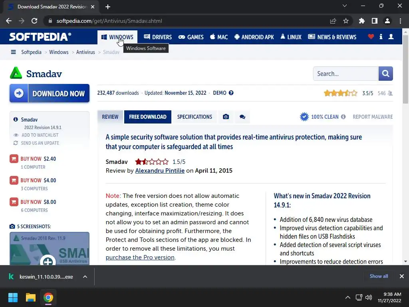Viewport: 409px width, 307px height.
Task: Open the GAMES menu
Action: pos(191,37)
